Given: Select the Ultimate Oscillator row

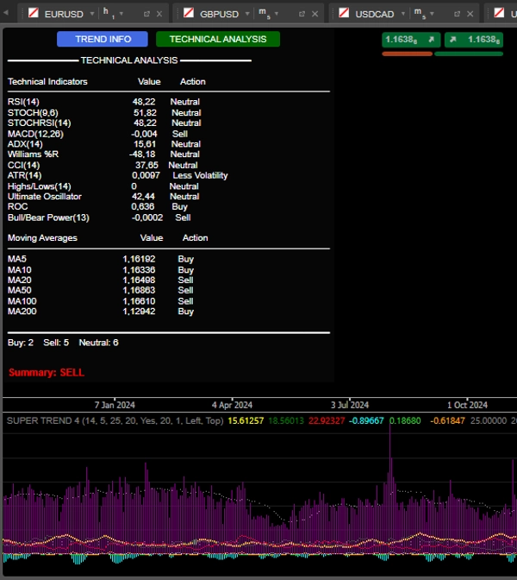Looking at the screenshot, I should [x=103, y=197].
